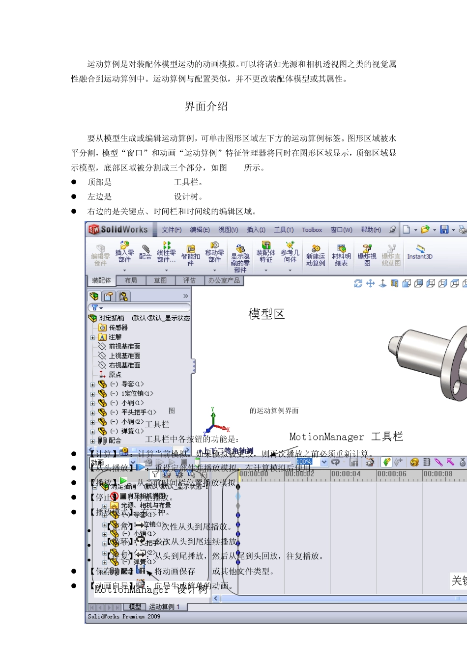Select the 配合 mate tool icon

click(145, 252)
